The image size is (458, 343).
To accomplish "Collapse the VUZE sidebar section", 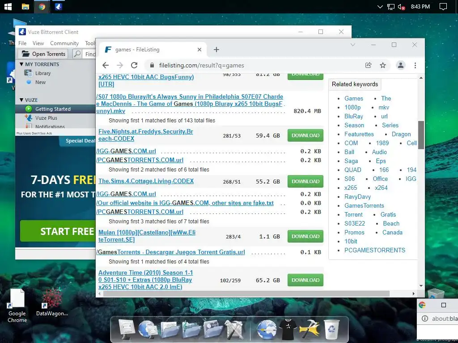I will click(x=21, y=100).
